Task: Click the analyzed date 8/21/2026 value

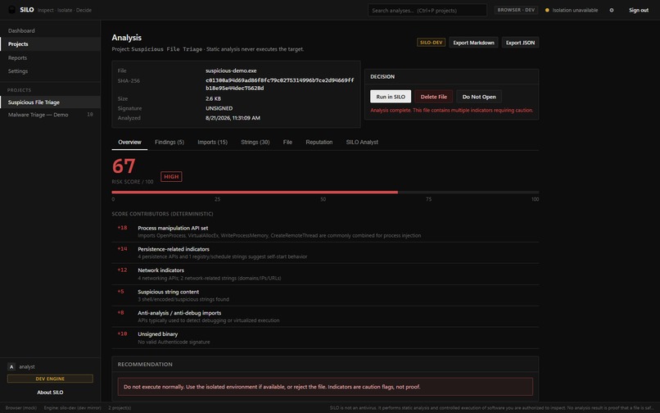Action: pyautogui.click(x=233, y=118)
